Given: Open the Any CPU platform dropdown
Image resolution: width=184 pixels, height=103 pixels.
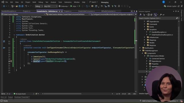Looking at the screenshot, I should [x=51, y=6].
